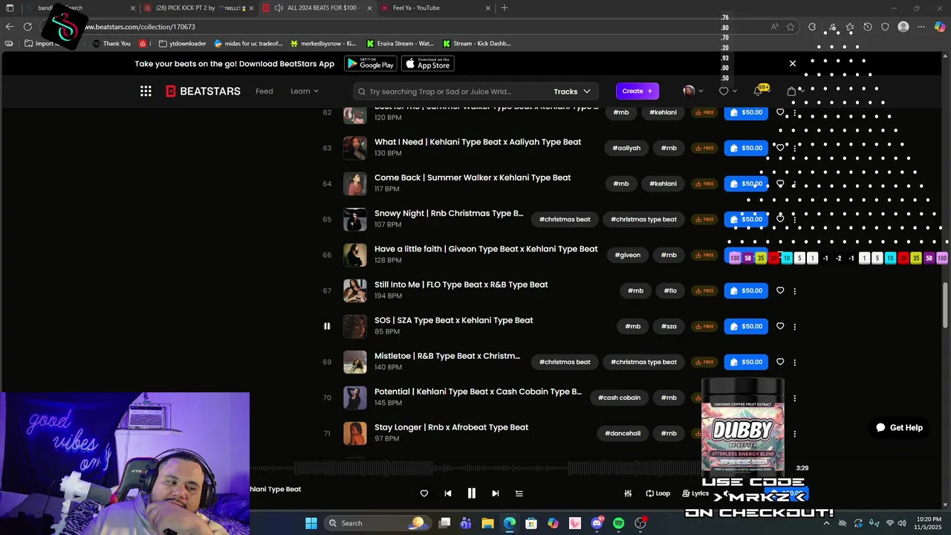Screen dimensions: 951x535
Task: Open Stream - Kick Dashboard bookmark
Action: pos(476,43)
